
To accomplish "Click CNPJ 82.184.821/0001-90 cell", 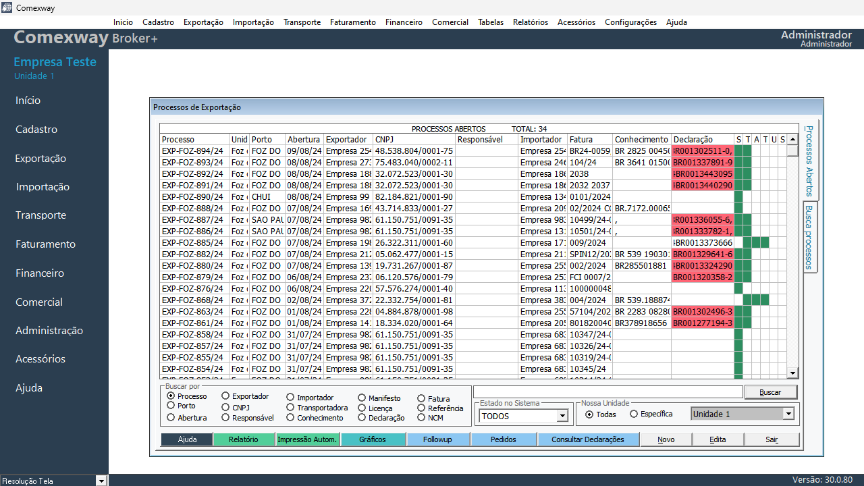I will [414, 197].
